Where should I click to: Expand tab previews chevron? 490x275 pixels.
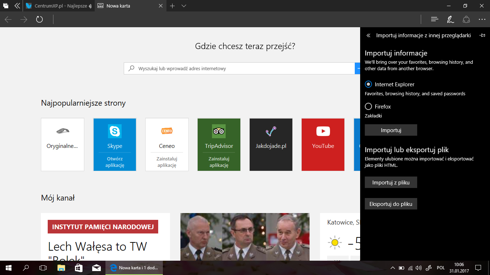(184, 6)
